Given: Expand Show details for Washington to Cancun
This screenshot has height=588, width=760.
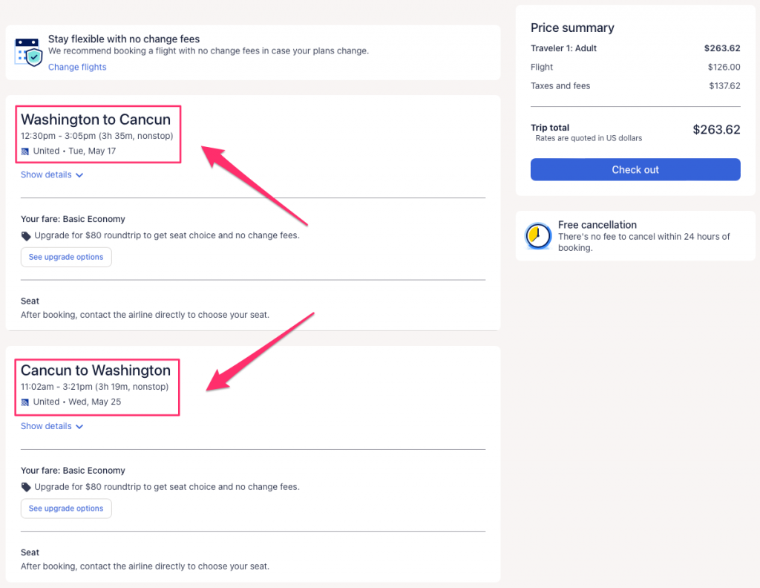Looking at the screenshot, I should click(52, 175).
